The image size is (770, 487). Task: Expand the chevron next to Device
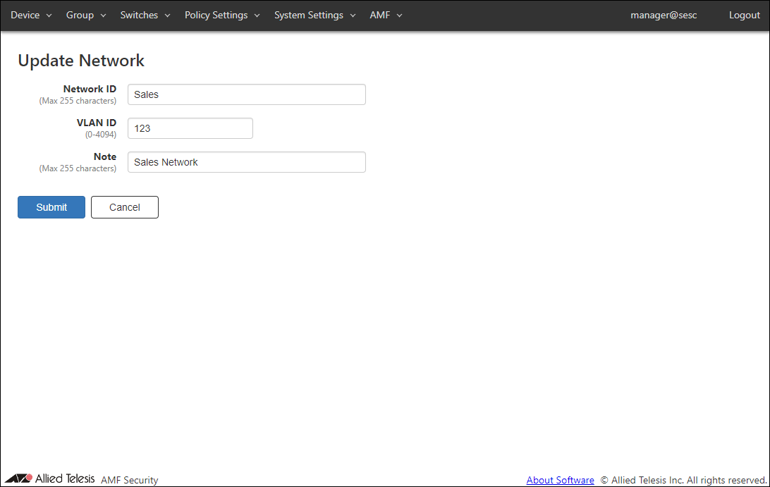click(49, 16)
